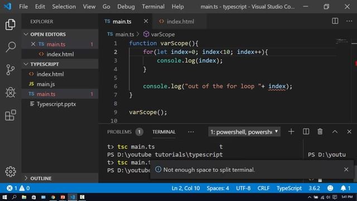Open the Source Control view
Viewport: 357px width, 201px height.
10,69
